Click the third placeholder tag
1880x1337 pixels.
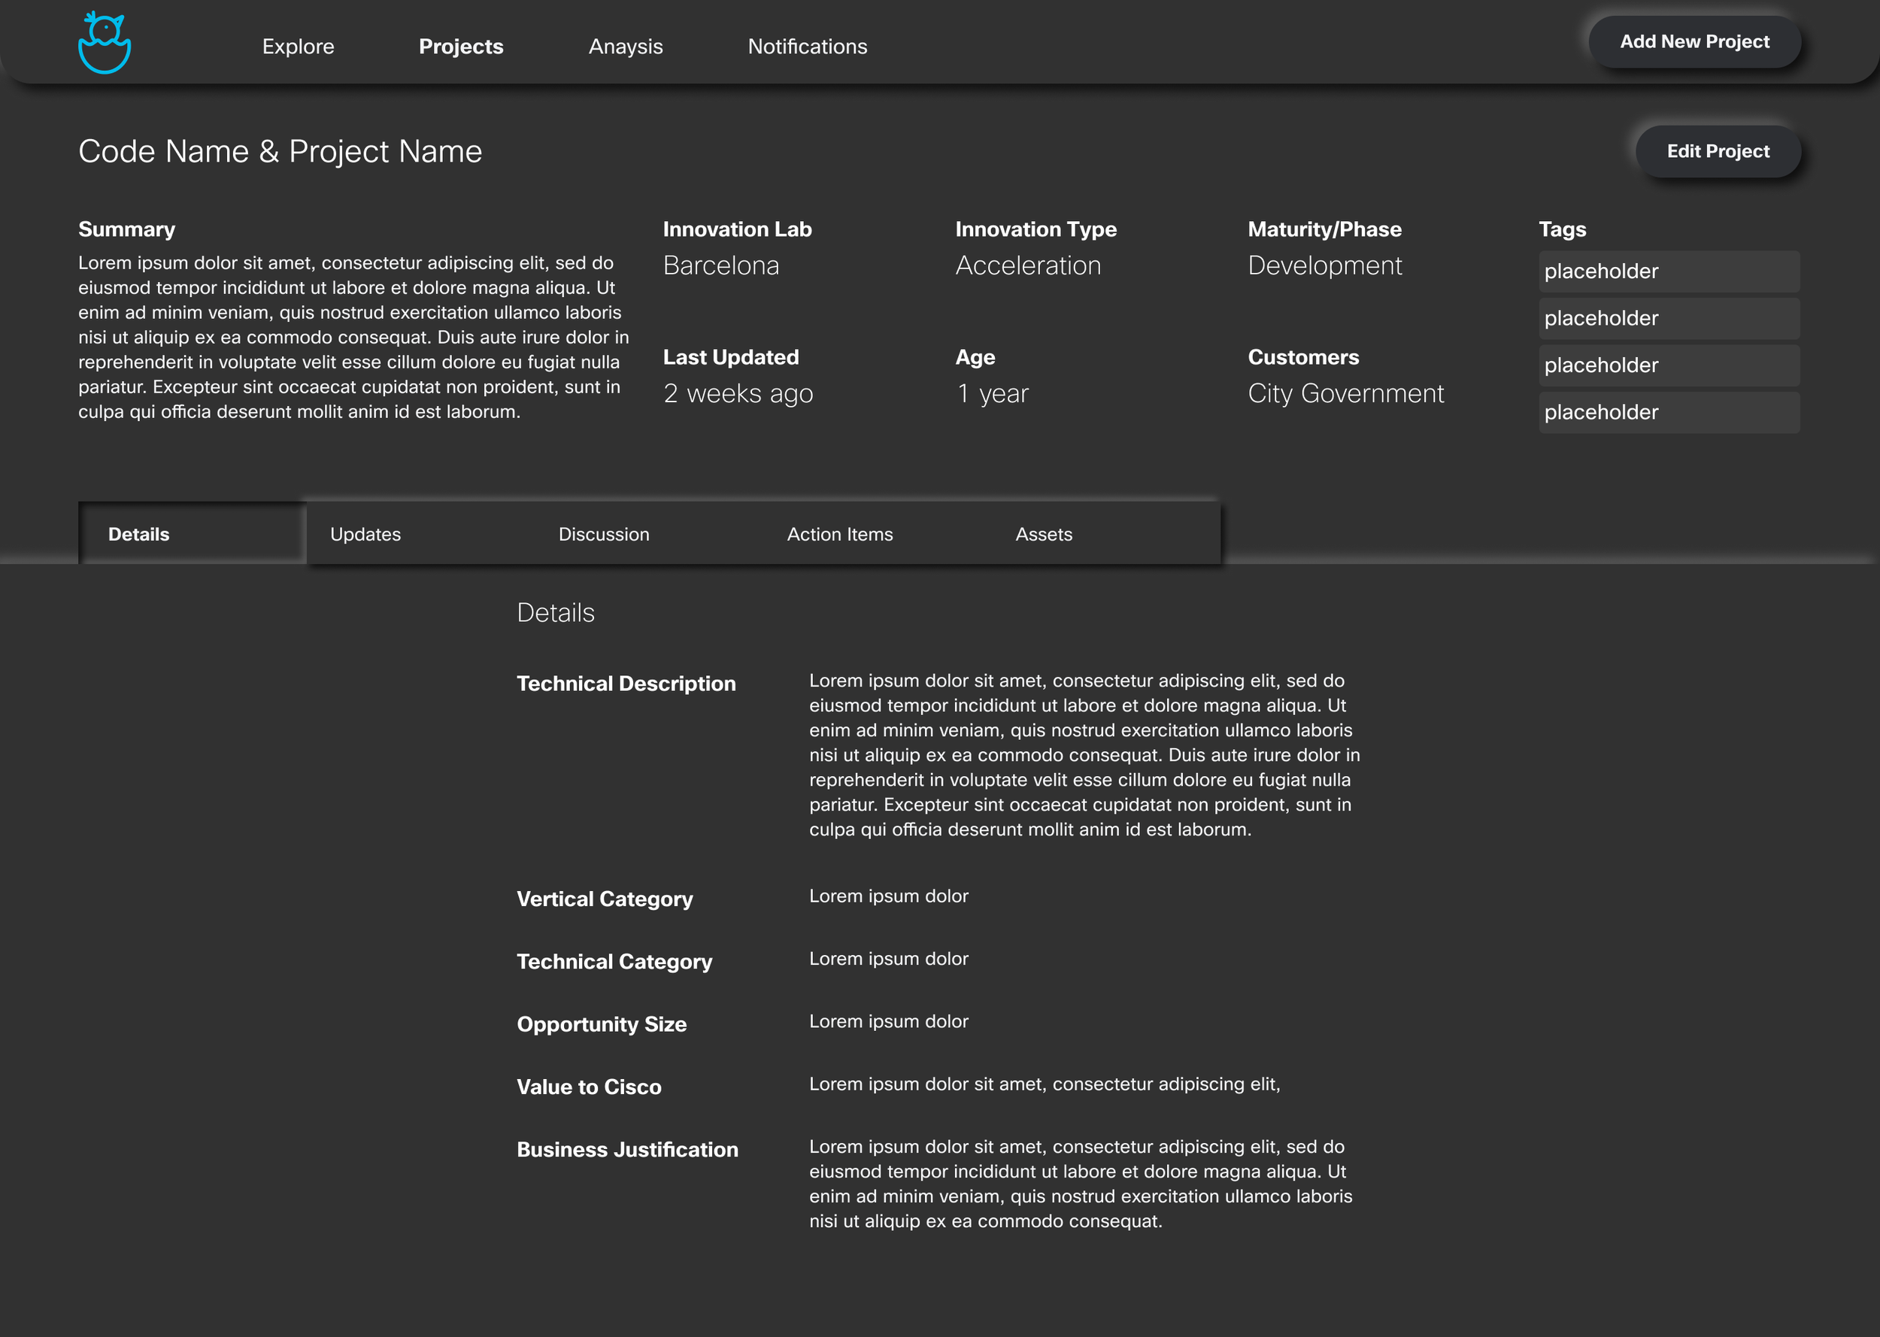click(x=1668, y=365)
